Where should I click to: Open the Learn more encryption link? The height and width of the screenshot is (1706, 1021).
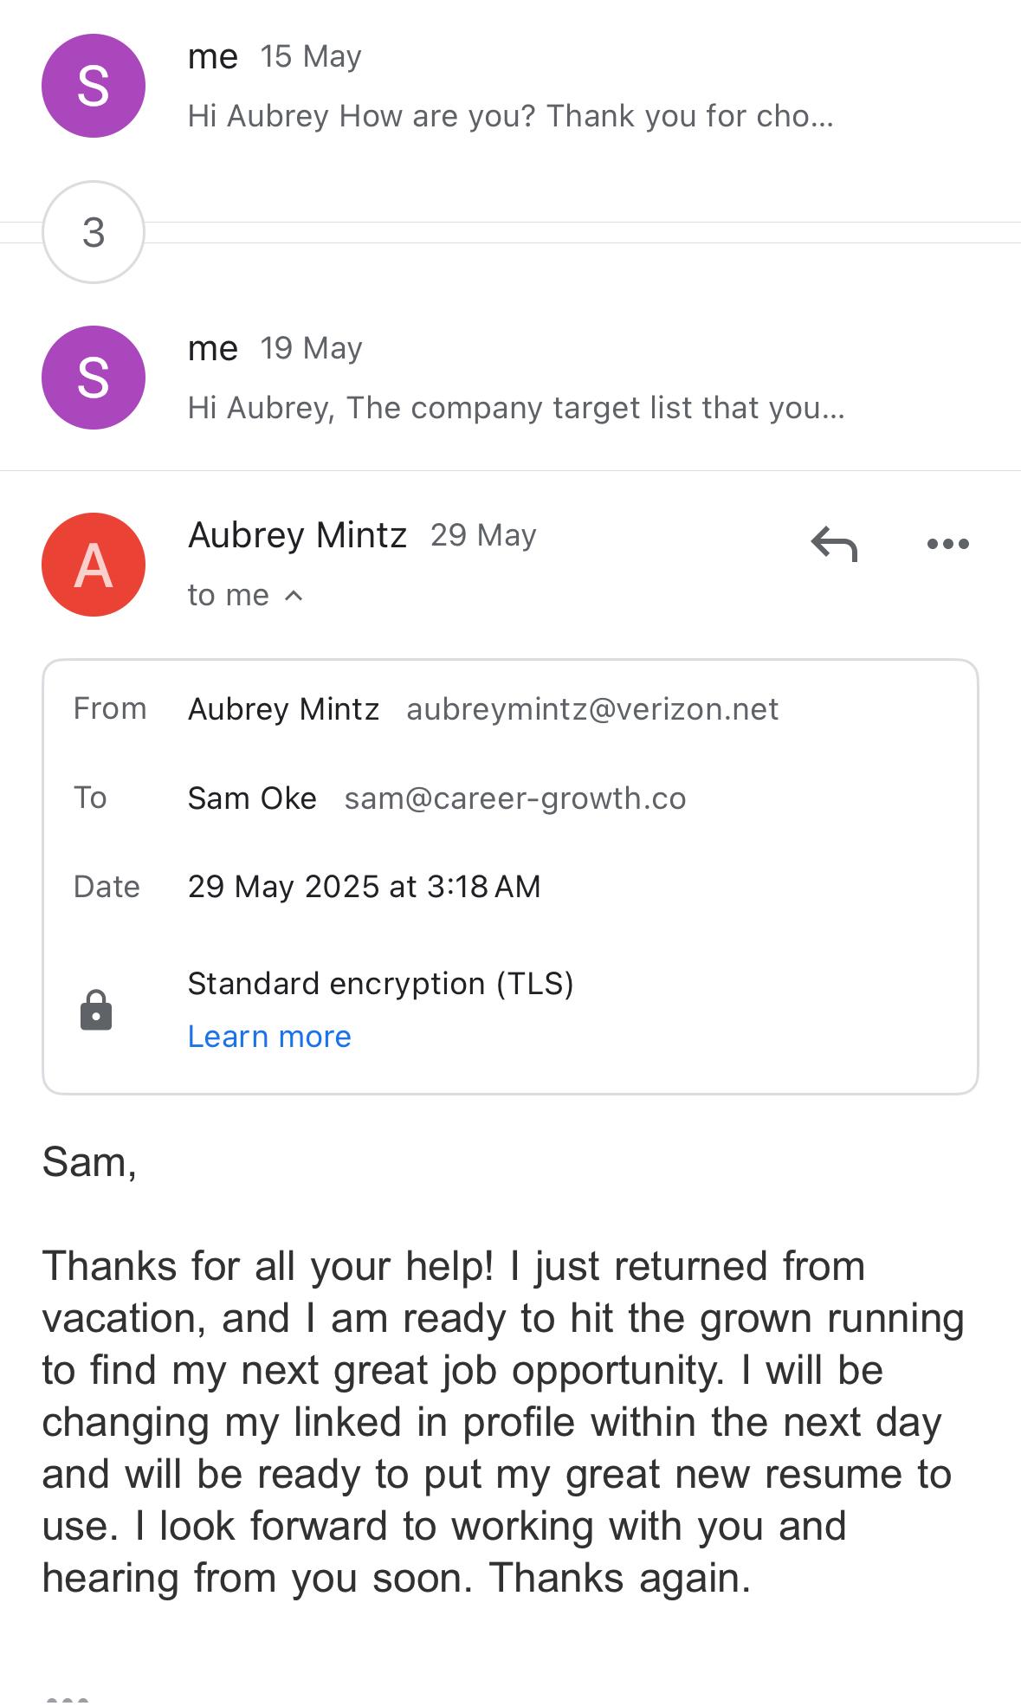pos(269,1037)
